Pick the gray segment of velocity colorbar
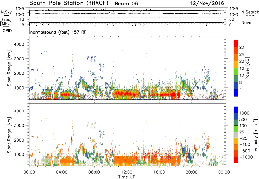The height and width of the screenshot is (179, 259). (x=236, y=135)
